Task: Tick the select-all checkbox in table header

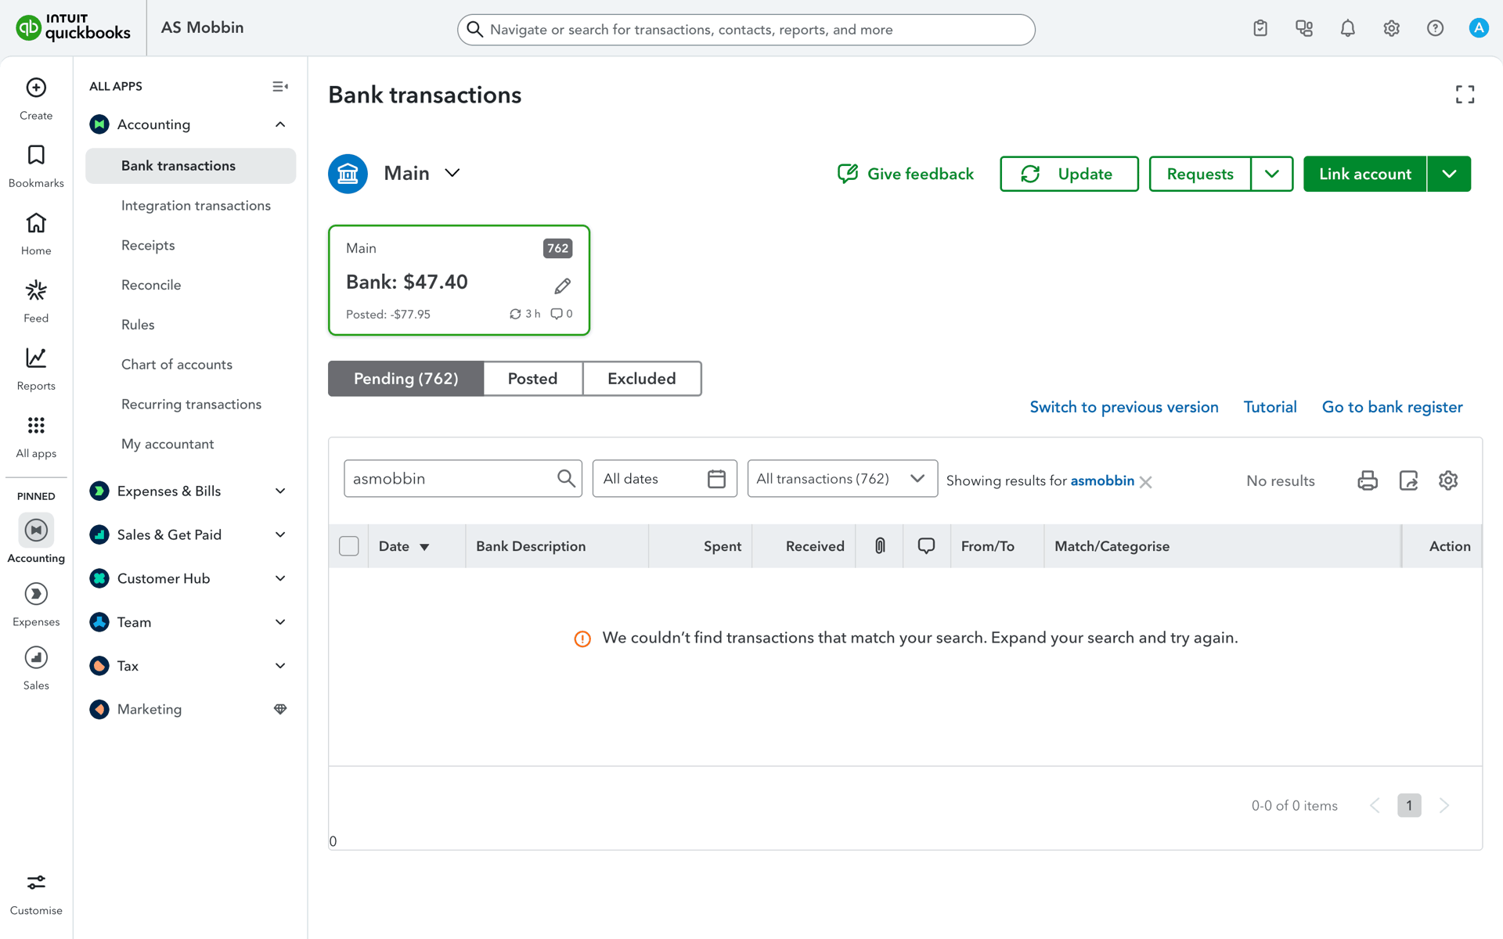Action: [349, 546]
